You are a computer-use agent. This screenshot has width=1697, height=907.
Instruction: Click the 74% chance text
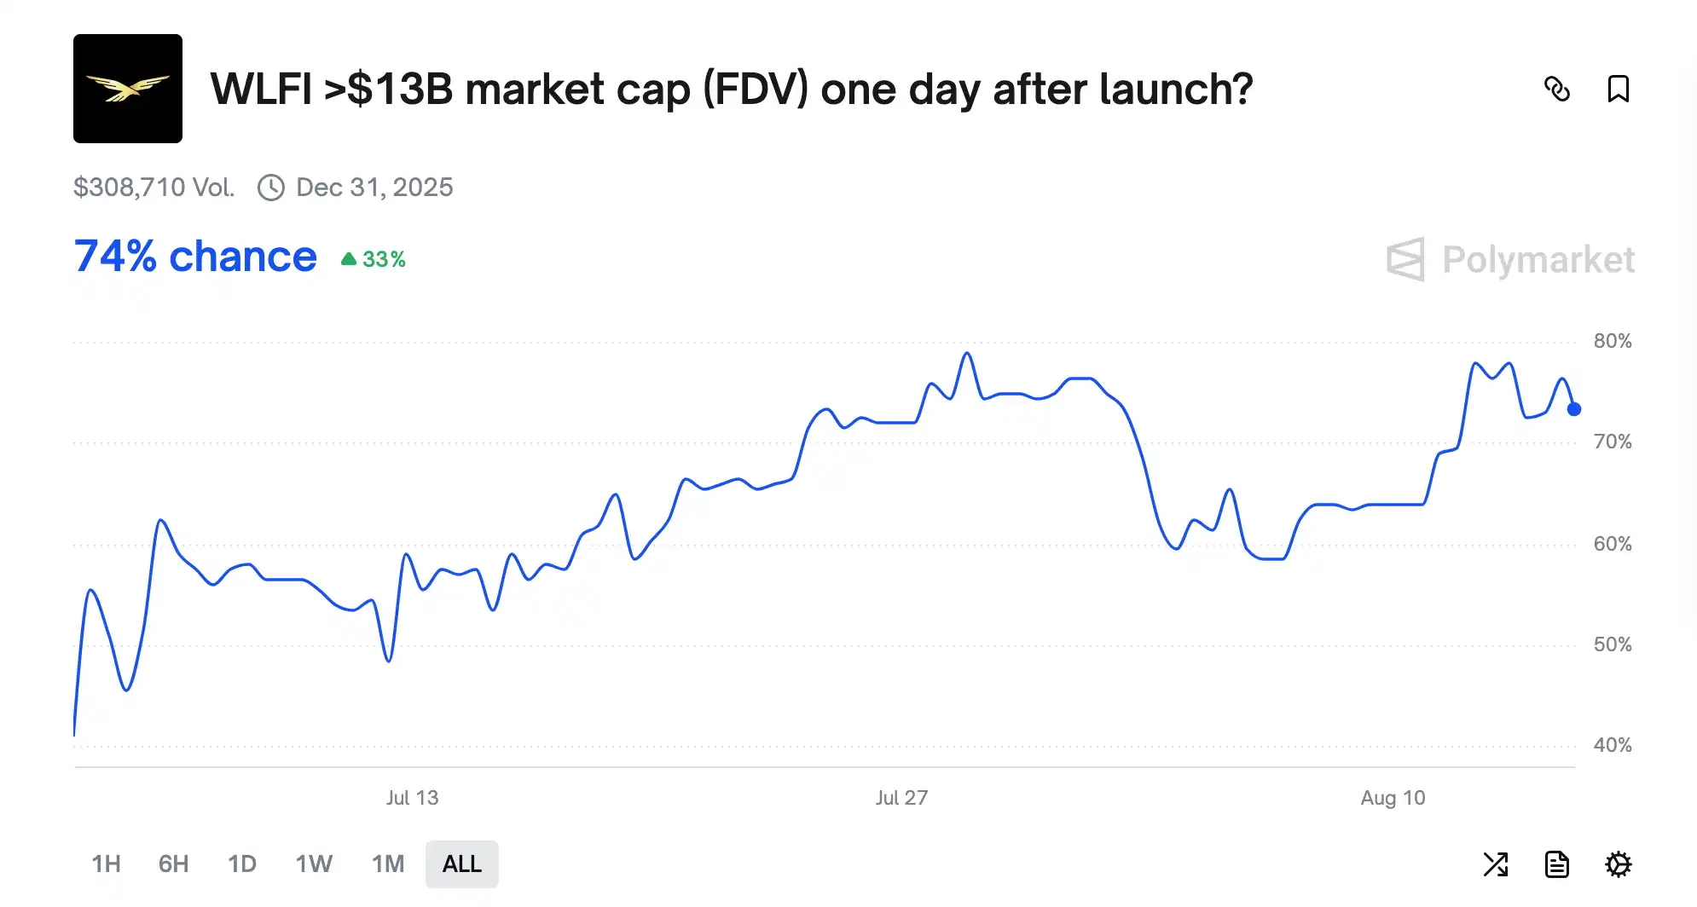[195, 257]
